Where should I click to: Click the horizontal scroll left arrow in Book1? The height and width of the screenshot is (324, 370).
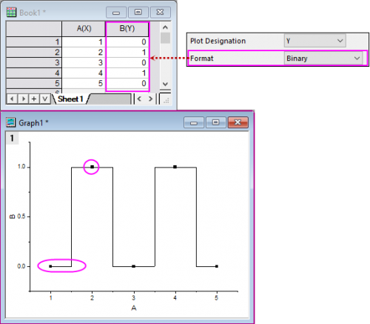pos(139,99)
